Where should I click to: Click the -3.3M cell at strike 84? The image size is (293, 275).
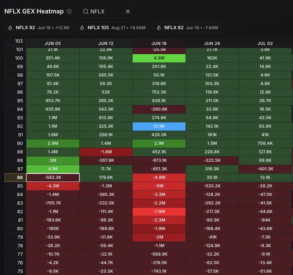tap(159, 194)
